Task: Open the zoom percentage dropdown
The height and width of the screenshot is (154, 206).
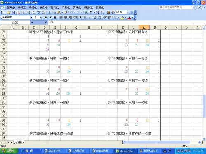Action: coord(128,12)
